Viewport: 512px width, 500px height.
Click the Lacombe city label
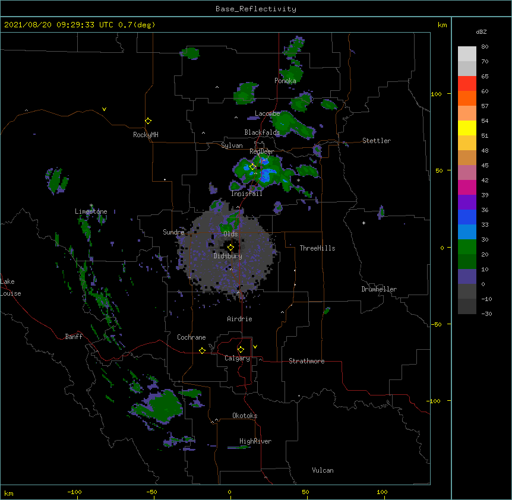tap(267, 113)
